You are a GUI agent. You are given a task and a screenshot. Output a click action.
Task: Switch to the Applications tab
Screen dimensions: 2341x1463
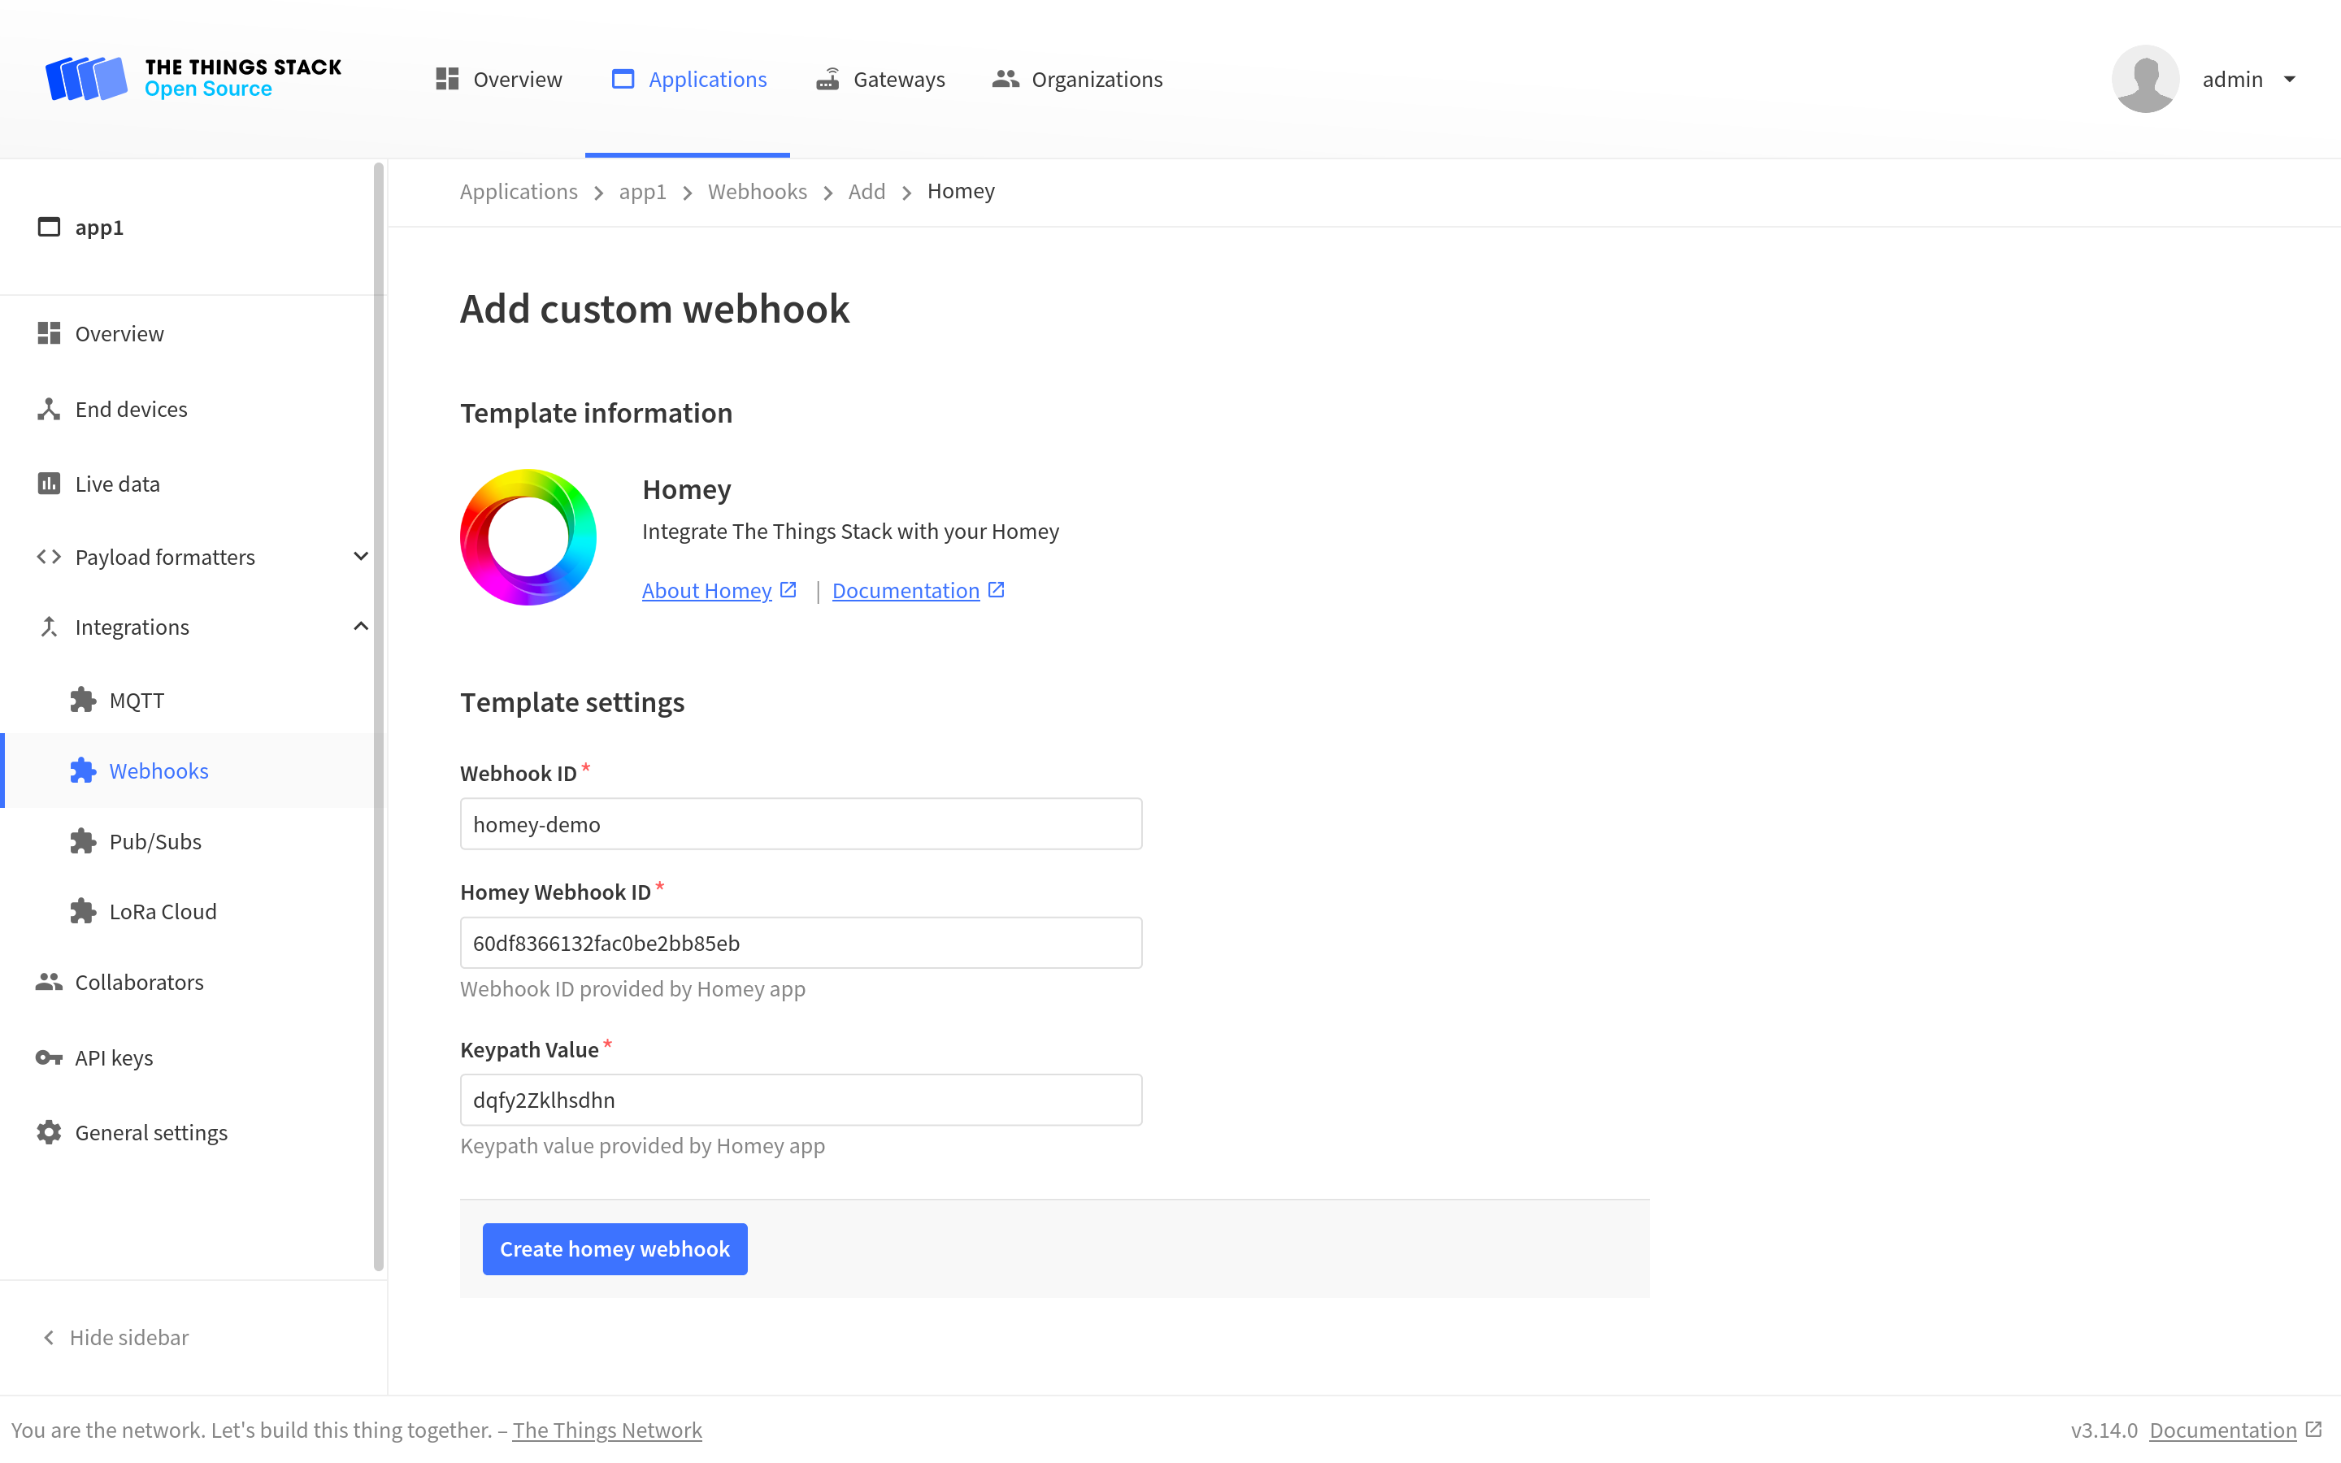(688, 80)
